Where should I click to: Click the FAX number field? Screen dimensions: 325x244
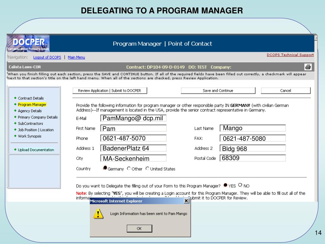(x=253, y=138)
